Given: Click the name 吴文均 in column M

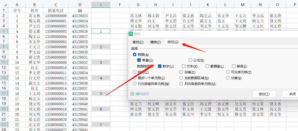Looking at the screenshot, I should (x=240, y=104).
